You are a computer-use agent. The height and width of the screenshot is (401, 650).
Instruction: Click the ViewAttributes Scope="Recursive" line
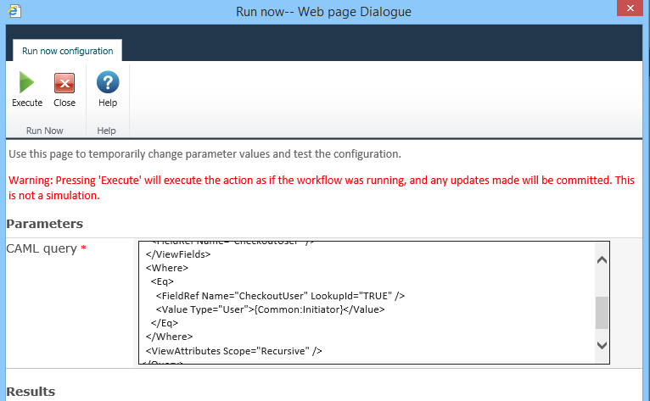click(233, 350)
